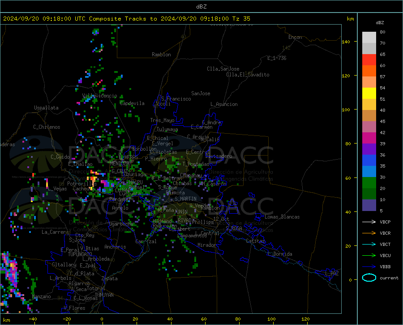Click the 'SanJose' map label
Viewport: 403px width, 325px height.
[x=201, y=93]
